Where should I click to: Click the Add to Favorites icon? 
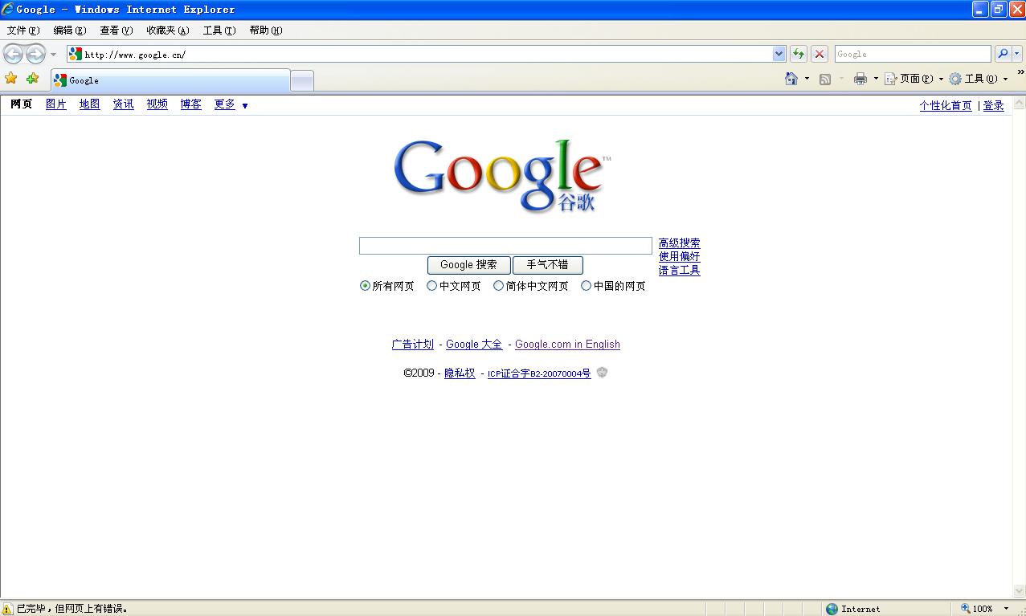[32, 79]
